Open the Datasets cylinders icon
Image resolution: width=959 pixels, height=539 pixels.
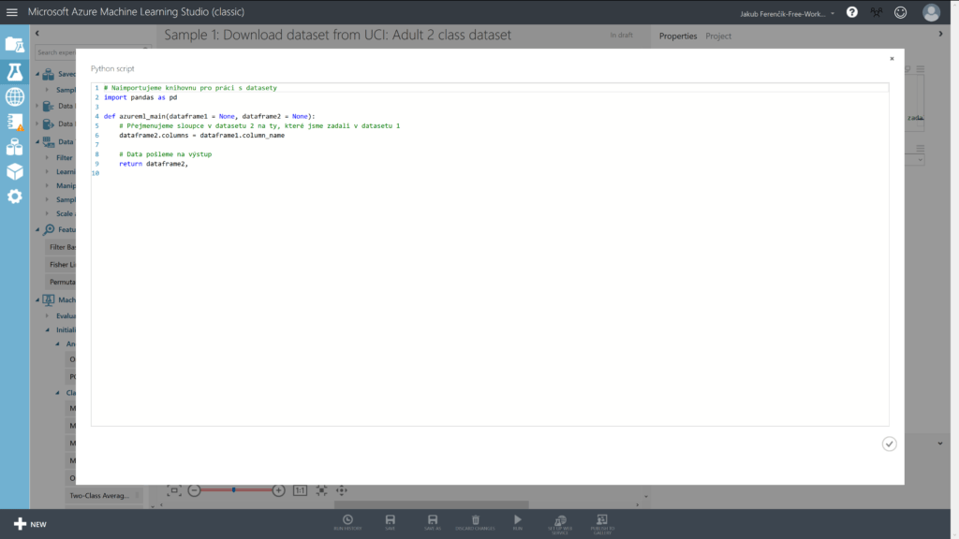point(14,147)
